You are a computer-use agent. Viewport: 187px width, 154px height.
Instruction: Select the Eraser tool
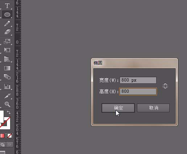click(x=7, y=32)
